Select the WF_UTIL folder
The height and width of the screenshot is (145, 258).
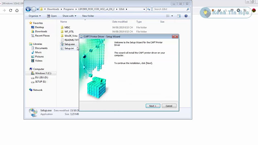69,32
